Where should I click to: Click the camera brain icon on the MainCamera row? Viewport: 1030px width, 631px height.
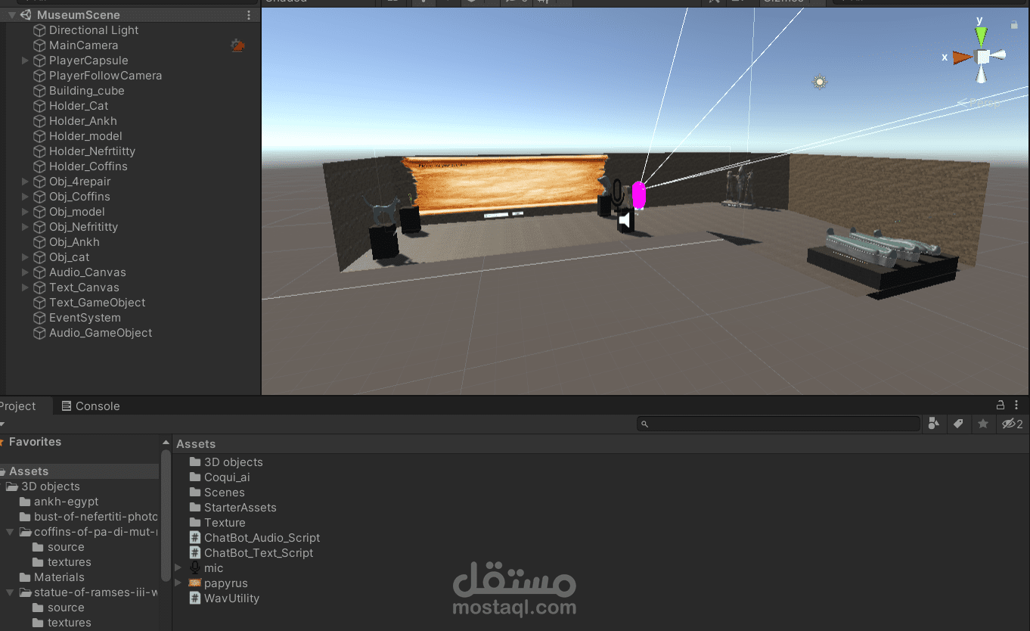(237, 45)
